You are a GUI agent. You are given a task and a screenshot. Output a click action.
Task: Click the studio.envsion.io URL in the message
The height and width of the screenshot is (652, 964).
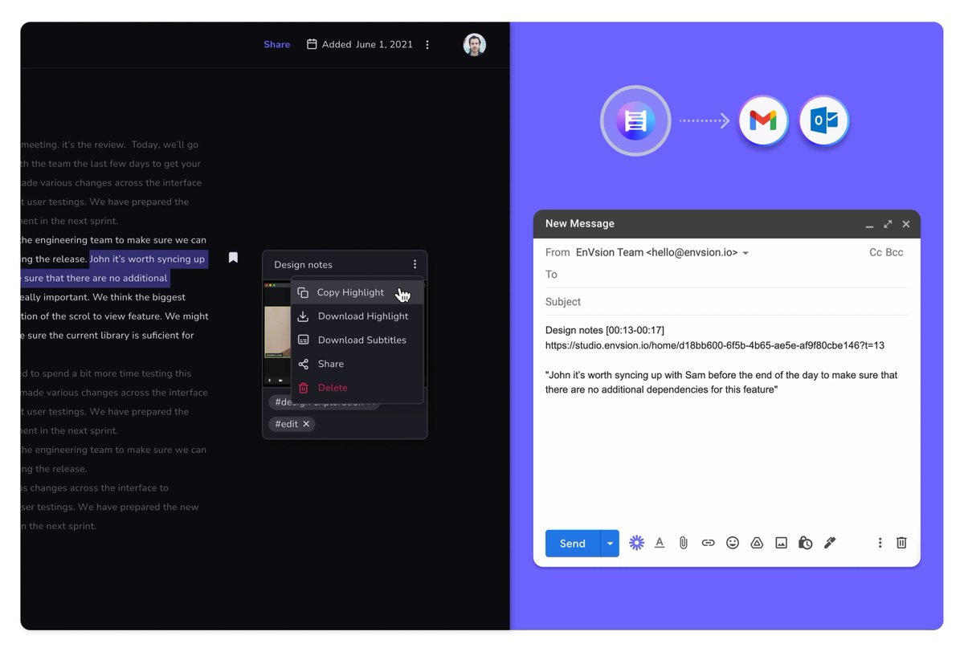(715, 345)
